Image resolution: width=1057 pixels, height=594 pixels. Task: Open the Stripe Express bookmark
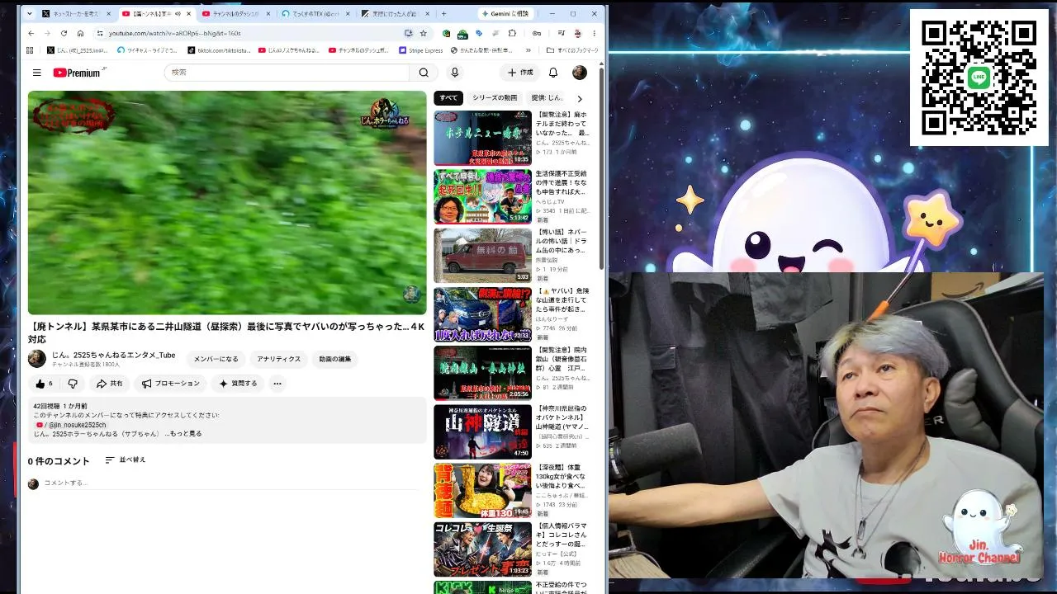click(421, 50)
